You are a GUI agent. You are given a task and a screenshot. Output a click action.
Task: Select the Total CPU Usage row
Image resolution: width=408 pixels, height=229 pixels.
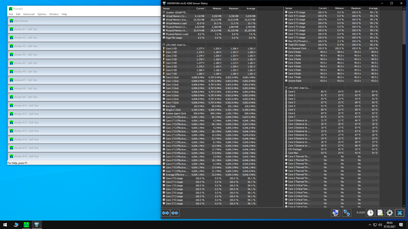(331, 45)
